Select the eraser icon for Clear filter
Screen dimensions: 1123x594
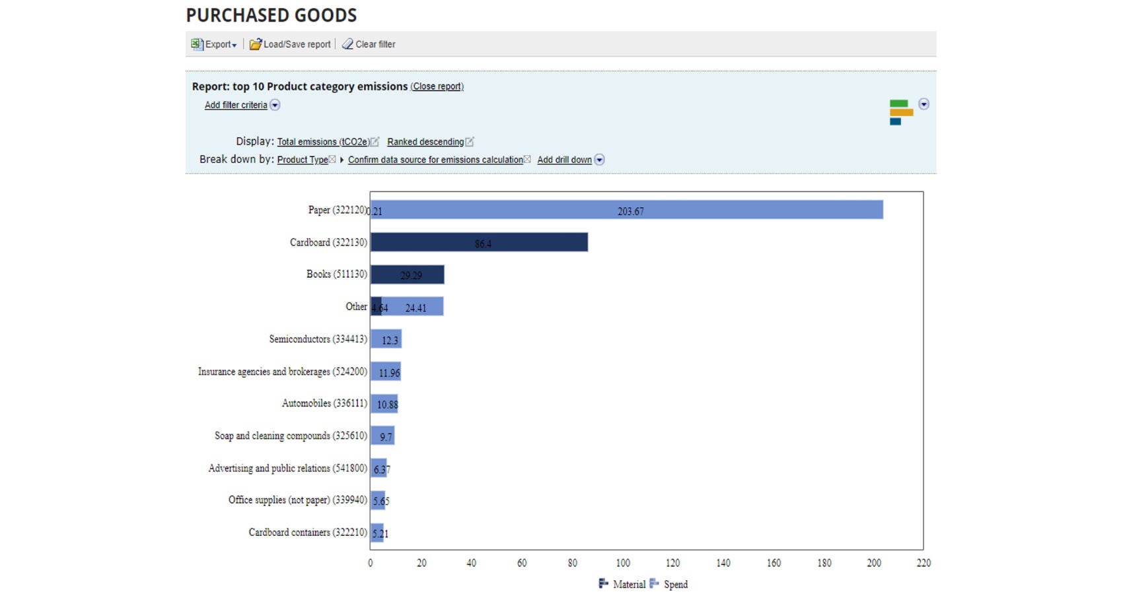pos(347,44)
